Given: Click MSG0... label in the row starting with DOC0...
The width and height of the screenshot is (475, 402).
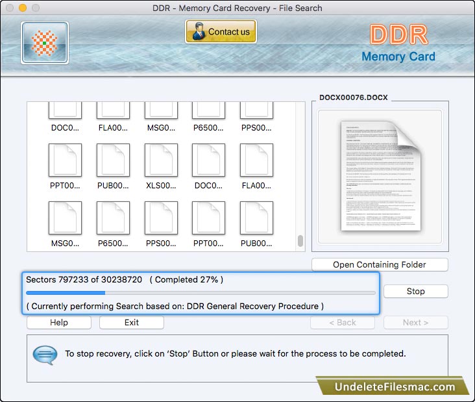Looking at the screenshot, I should point(161,128).
